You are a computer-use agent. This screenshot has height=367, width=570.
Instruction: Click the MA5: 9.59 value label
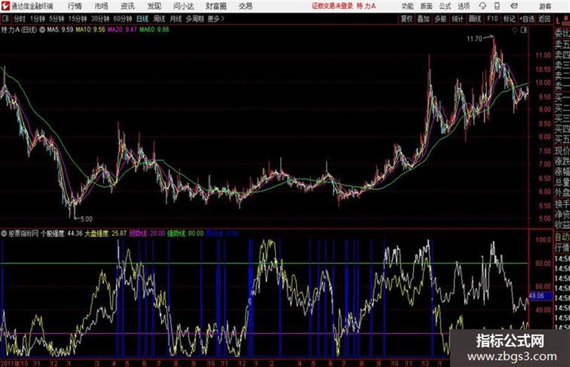click(x=60, y=30)
